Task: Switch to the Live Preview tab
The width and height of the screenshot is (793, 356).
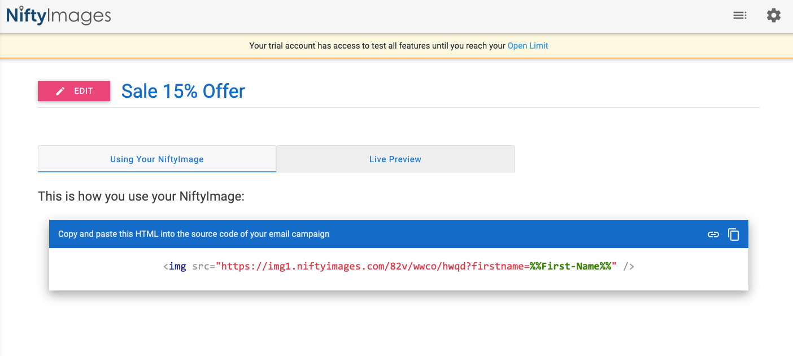Action: [395, 159]
